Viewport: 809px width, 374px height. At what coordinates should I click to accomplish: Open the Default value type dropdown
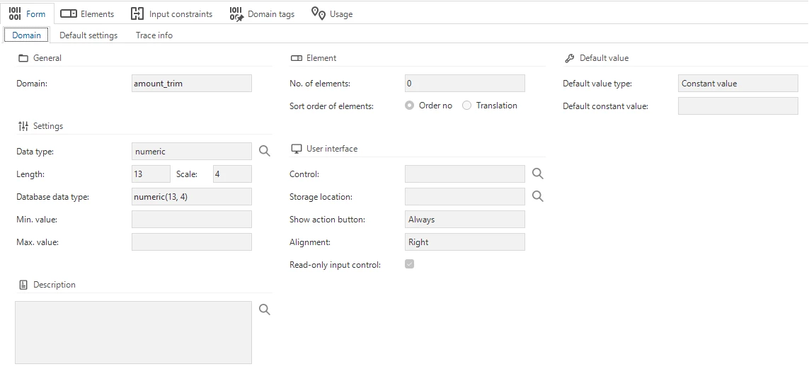pos(738,84)
